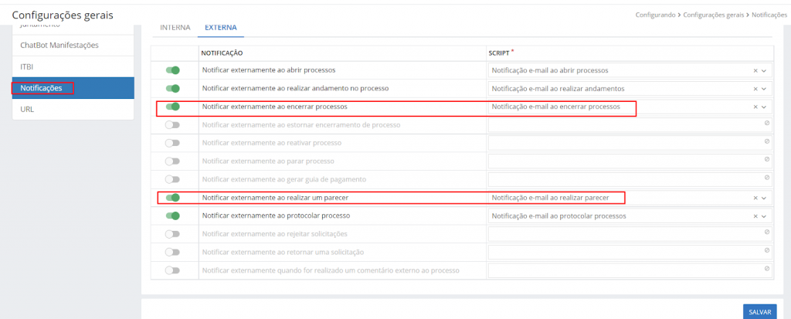The image size is (791, 319).
Task: Clear the realizar parecer script selection
Action: click(755, 198)
